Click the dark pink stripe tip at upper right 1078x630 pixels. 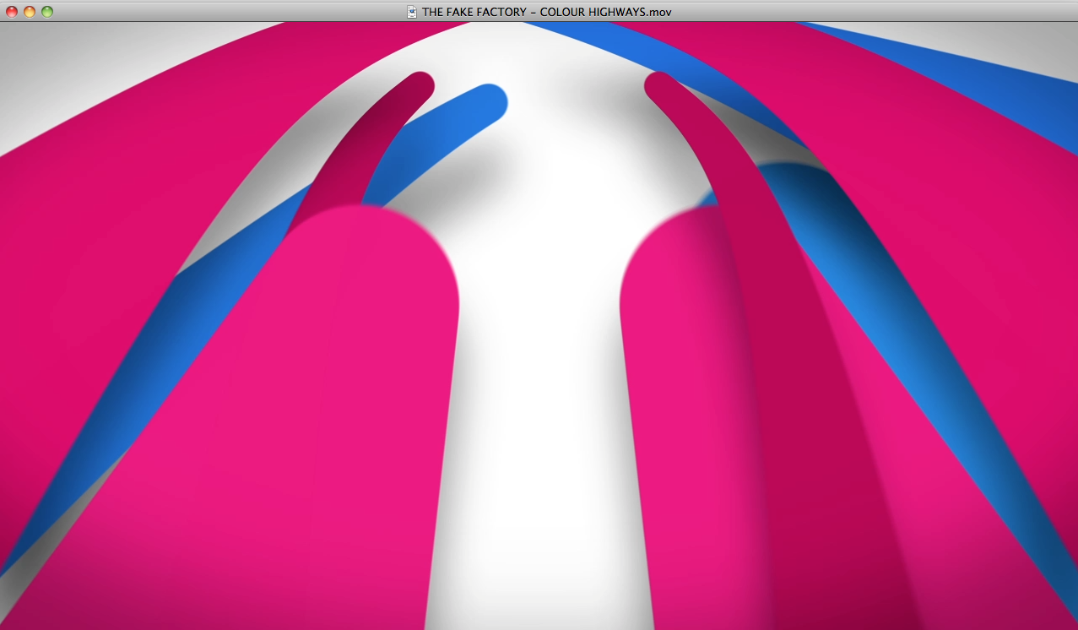pos(660,86)
